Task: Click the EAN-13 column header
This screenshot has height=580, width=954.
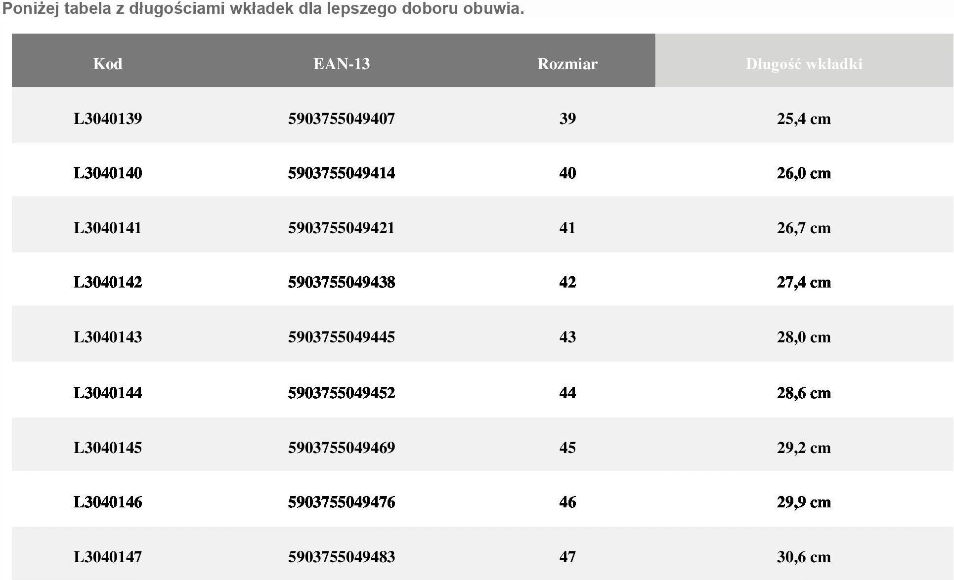Action: click(x=342, y=64)
